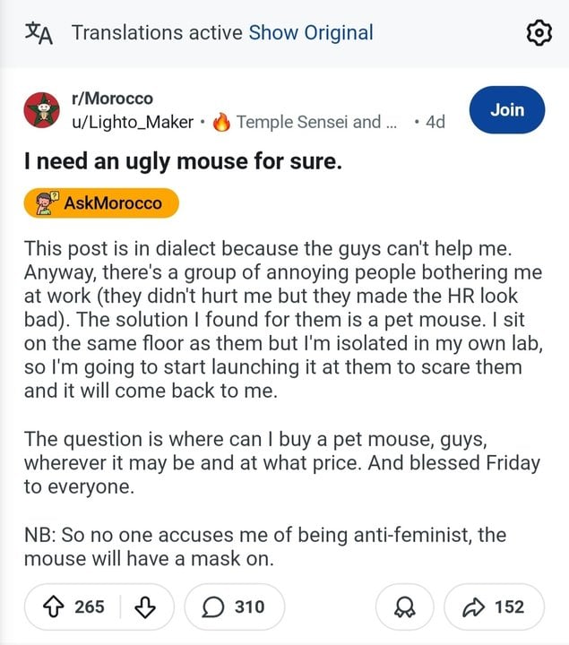Open u/Lighto_Maker user profile
Image resolution: width=569 pixels, height=645 pixels.
pos(133,122)
